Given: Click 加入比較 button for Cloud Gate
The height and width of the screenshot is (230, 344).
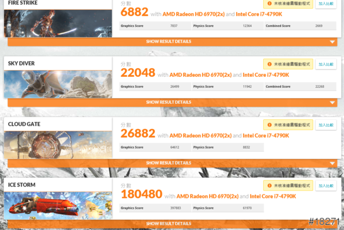Looking at the screenshot, I should click(x=326, y=125).
